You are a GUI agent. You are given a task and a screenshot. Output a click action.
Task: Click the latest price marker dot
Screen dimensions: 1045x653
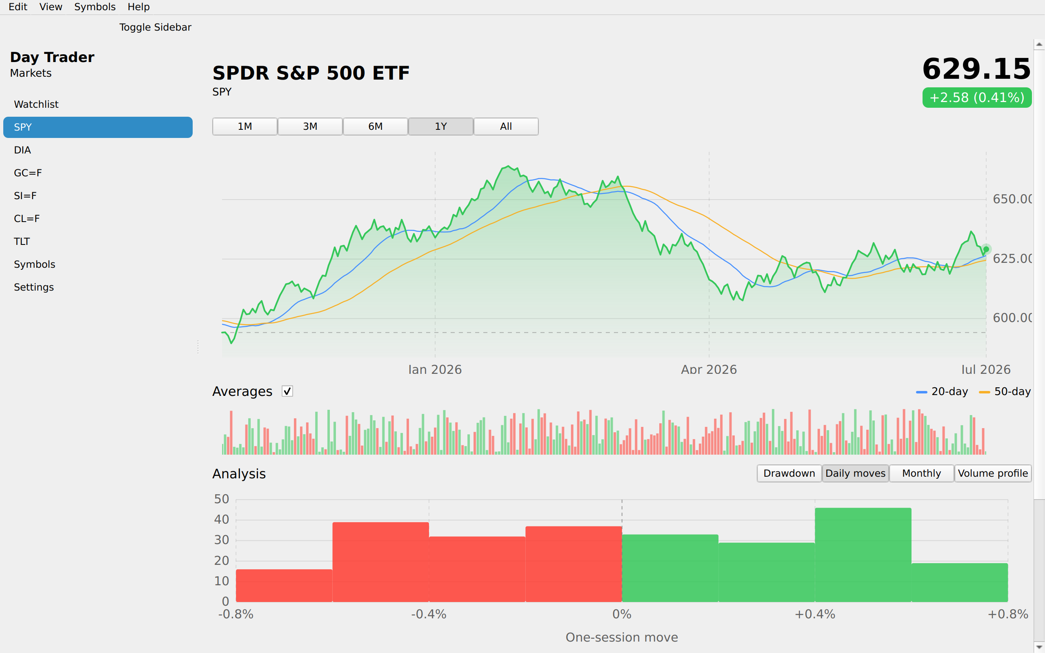986,249
